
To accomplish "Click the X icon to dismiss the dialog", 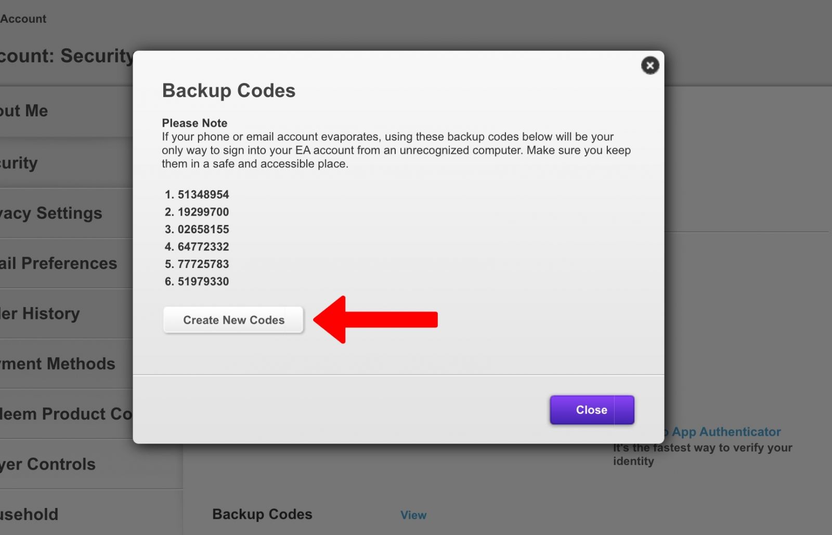I will (x=649, y=65).
